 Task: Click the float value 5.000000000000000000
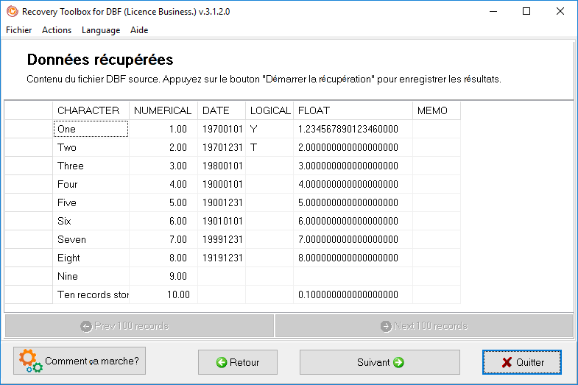point(353,202)
